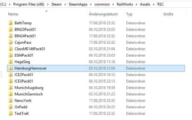Select the OxPadd folder name

pos(21,107)
